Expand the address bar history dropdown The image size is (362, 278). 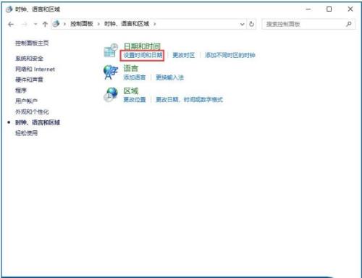pyautogui.click(x=243, y=24)
